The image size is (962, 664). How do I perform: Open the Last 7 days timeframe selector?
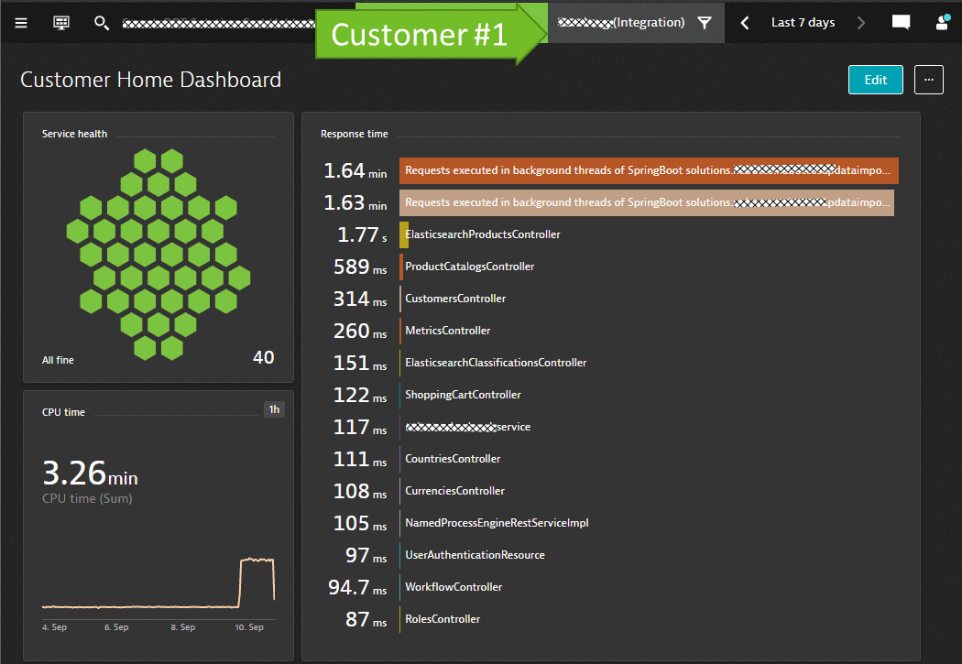click(803, 22)
